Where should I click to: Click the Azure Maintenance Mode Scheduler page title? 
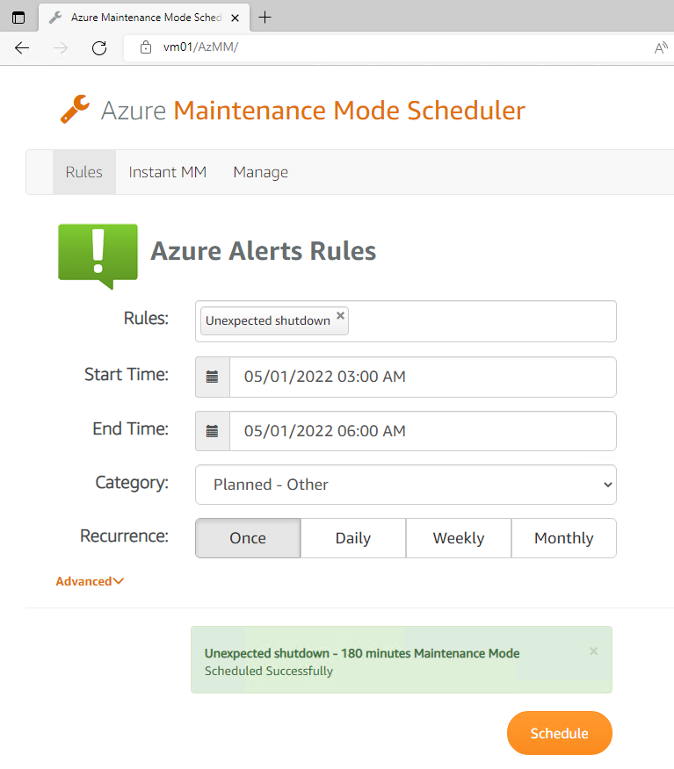tap(313, 111)
